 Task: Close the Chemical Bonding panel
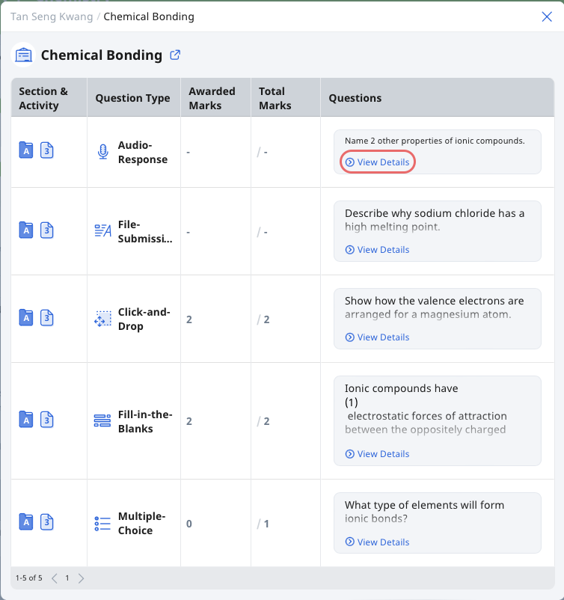547,17
